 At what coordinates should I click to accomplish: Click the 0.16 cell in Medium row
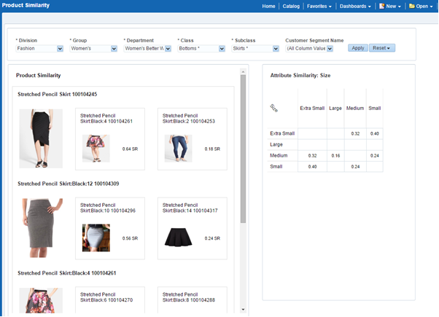[x=335, y=156]
